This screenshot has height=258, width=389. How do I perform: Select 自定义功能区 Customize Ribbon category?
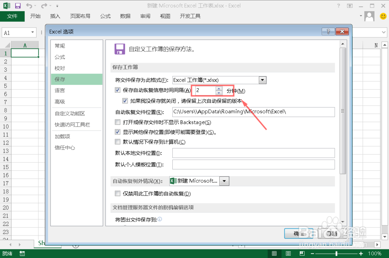point(77,114)
